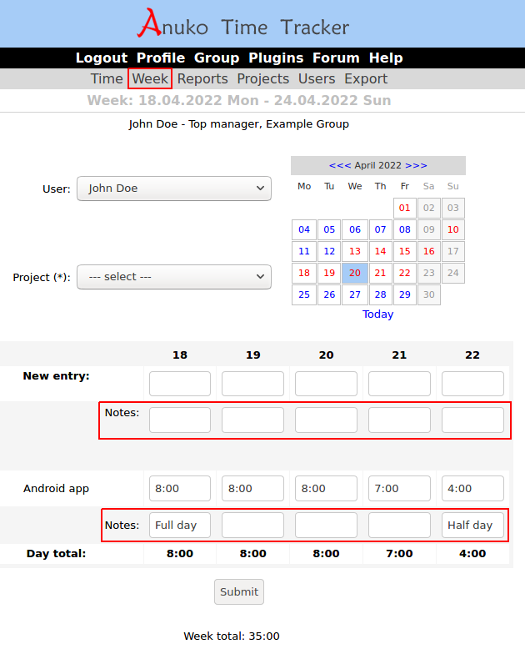Screen dimensions: 525x659
Task: Click Android app 8:00 field for day 18
Action: (180, 488)
